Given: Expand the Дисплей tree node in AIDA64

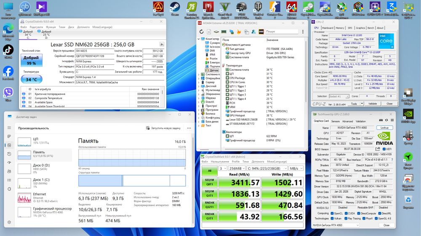Looking at the screenshot, I should click(199, 86).
